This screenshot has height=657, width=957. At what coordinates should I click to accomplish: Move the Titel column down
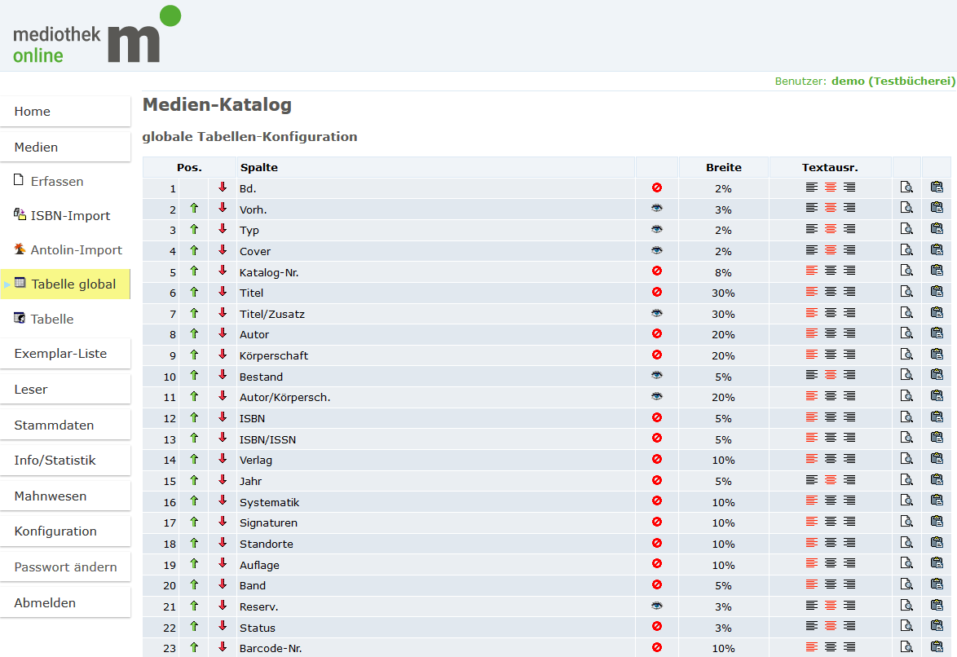(x=223, y=292)
